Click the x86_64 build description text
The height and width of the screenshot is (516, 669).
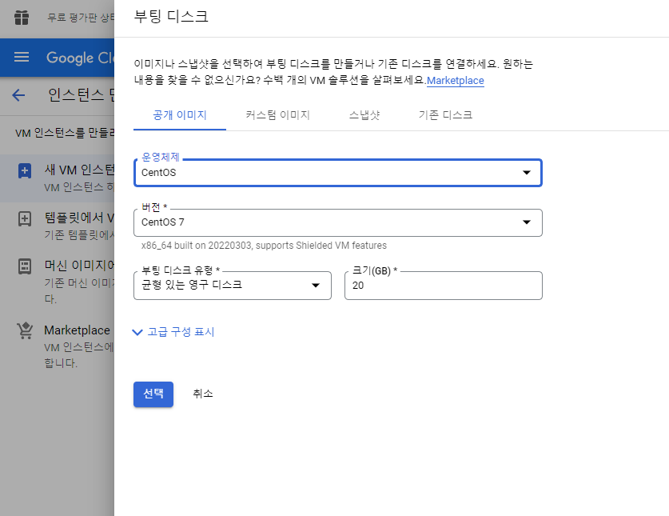coord(264,246)
